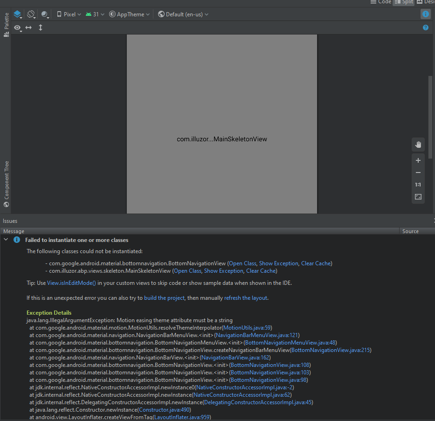Open the design surface layers selector
This screenshot has width=435, height=421.
[x=17, y=14]
